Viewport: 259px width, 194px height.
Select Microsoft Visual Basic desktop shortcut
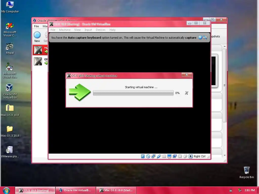(x=10, y=71)
